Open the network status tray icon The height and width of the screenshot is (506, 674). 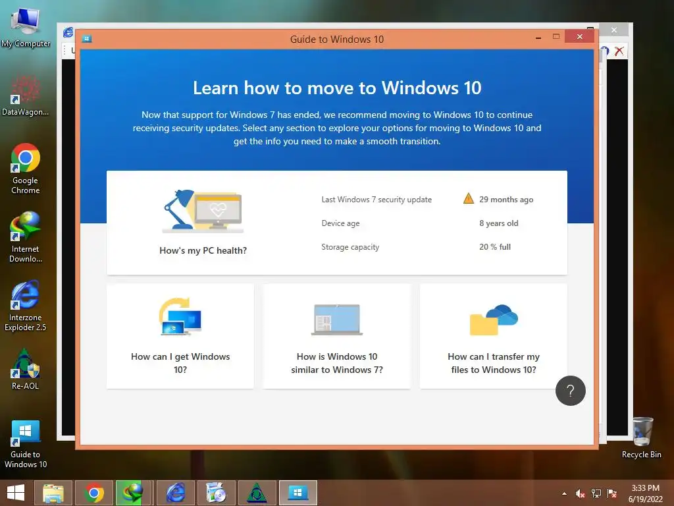[596, 493]
